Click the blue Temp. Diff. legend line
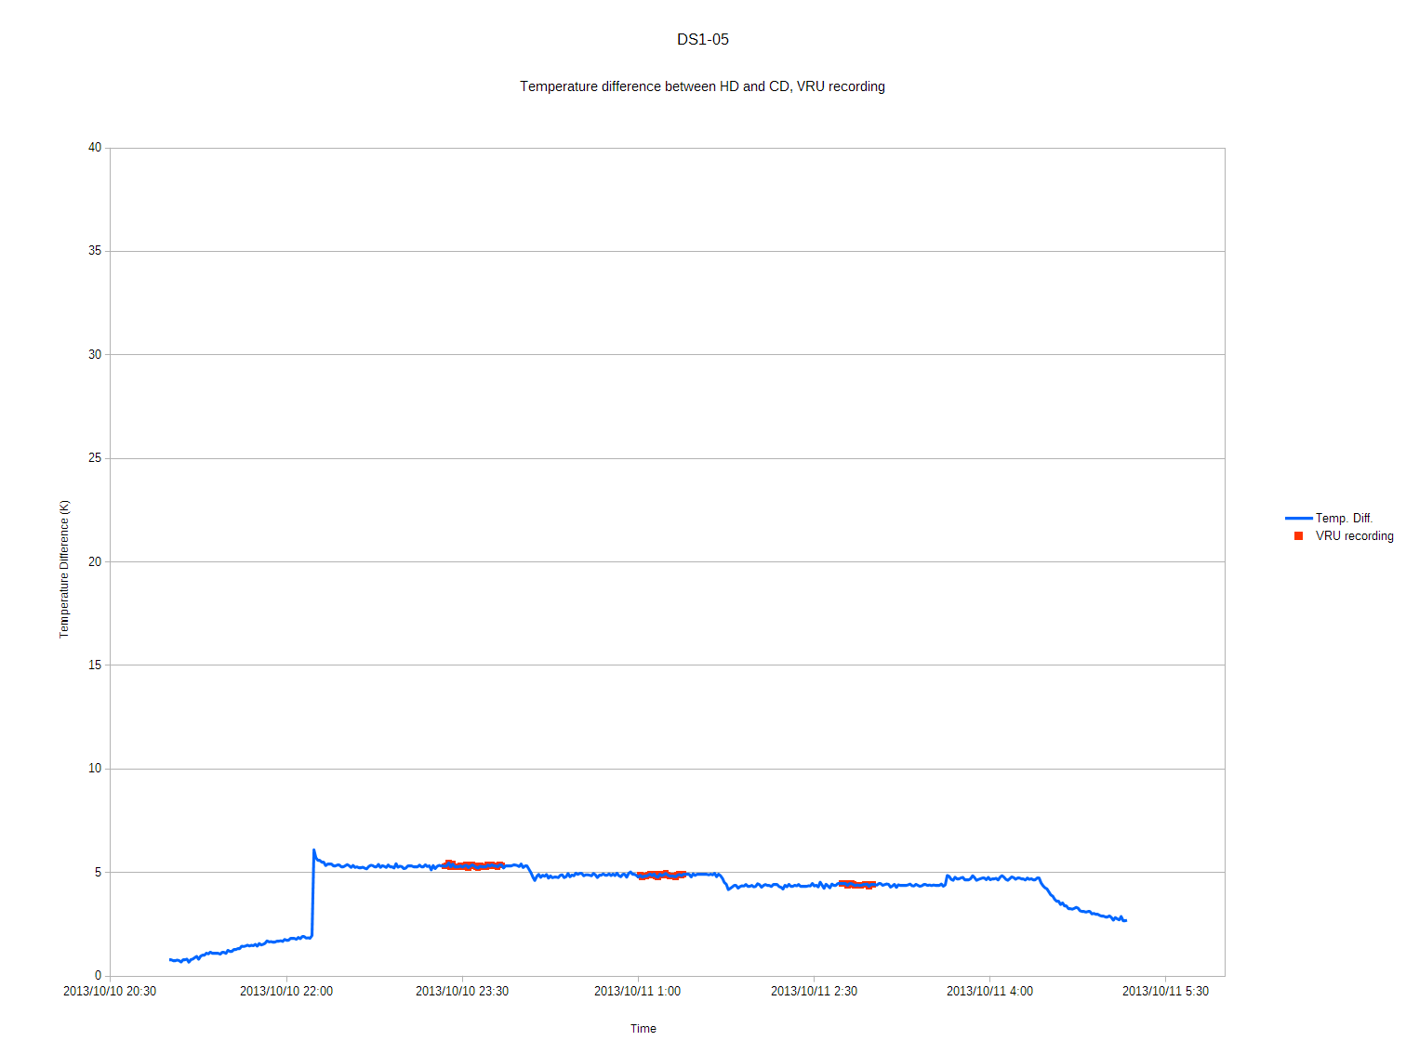Viewport: 1406px width, 1054px height. pyautogui.click(x=1298, y=519)
